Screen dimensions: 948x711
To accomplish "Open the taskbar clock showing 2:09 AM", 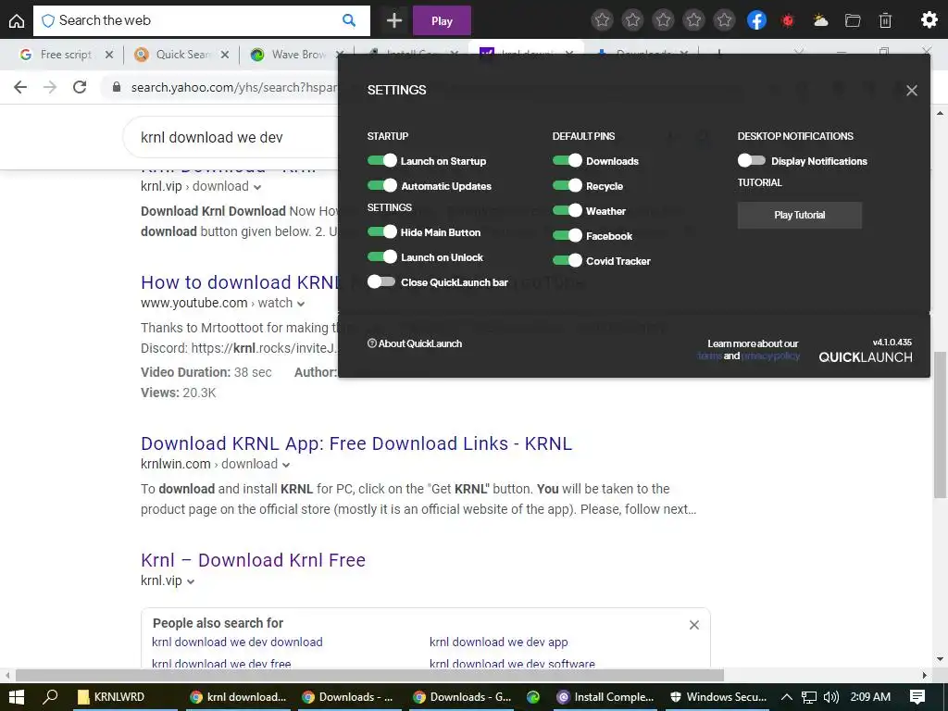I will pos(870,697).
